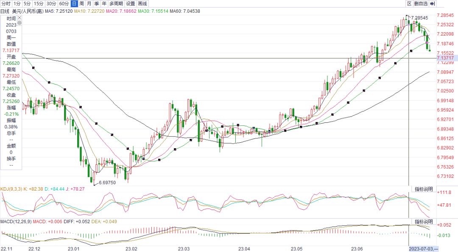Screen dimensions: 458x252
Task: Click 删自选 to remove from watchlist
Action: point(421,3)
